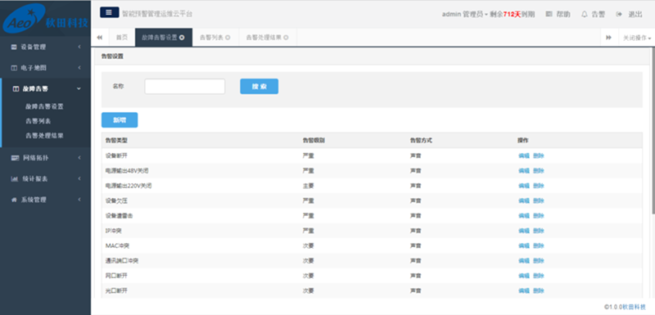The image size is (655, 315).
Task: Edit the 电源输出220V关闭 alarm row
Action: pyautogui.click(x=524, y=186)
